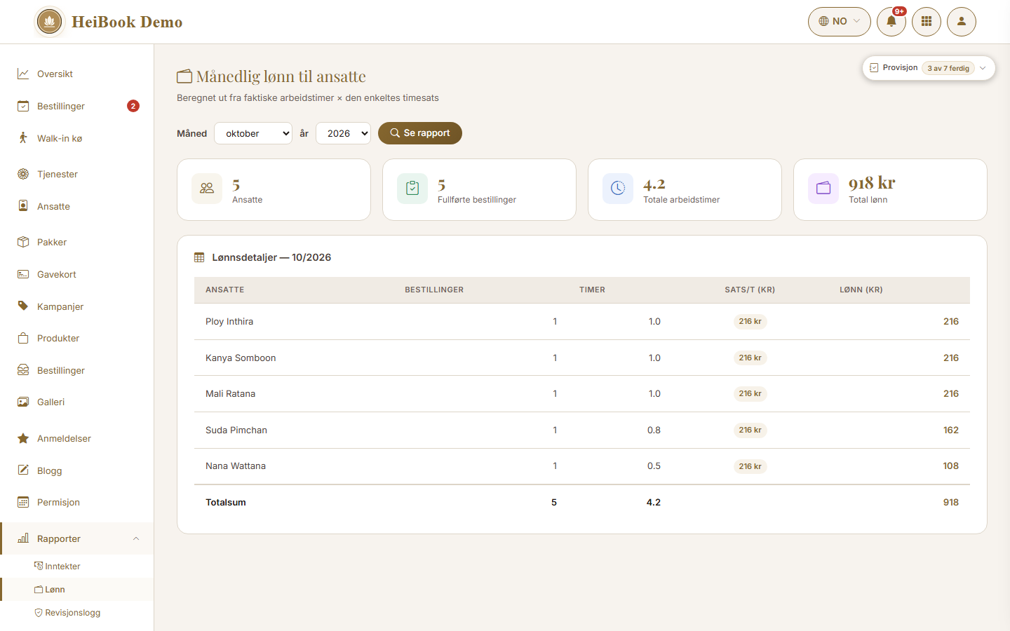Open the år dropdown showing 2026
The image size is (1010, 631).
pyautogui.click(x=343, y=133)
